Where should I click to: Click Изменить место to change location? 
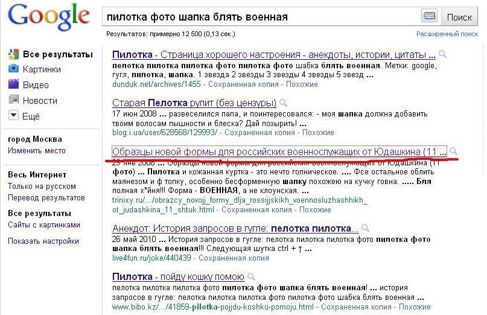click(x=37, y=150)
